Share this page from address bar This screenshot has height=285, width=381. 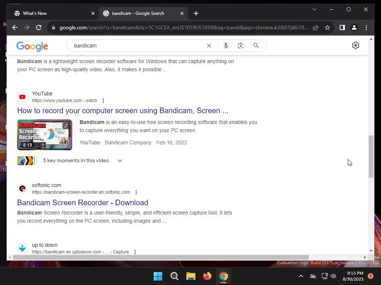coord(316,27)
